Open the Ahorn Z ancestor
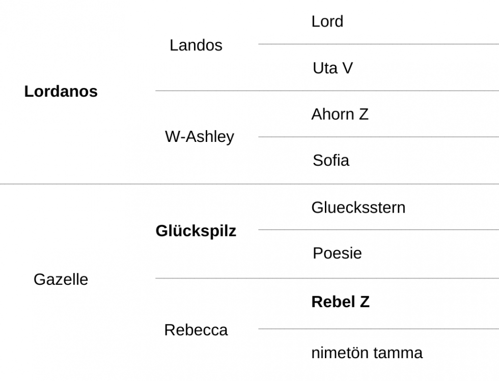This screenshot has width=499, height=381. (340, 114)
